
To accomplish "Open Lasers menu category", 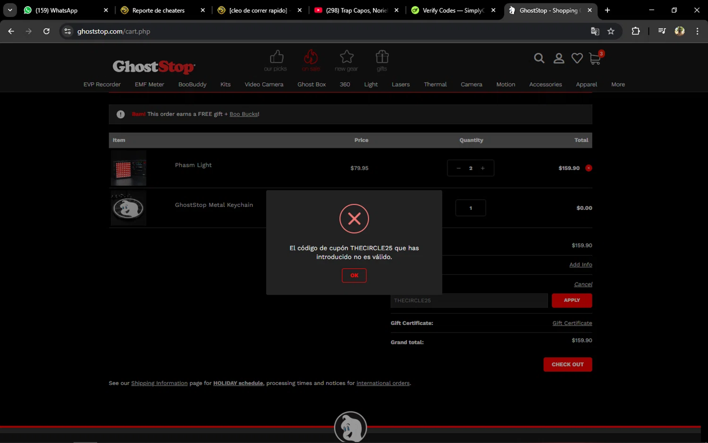I will (x=401, y=85).
